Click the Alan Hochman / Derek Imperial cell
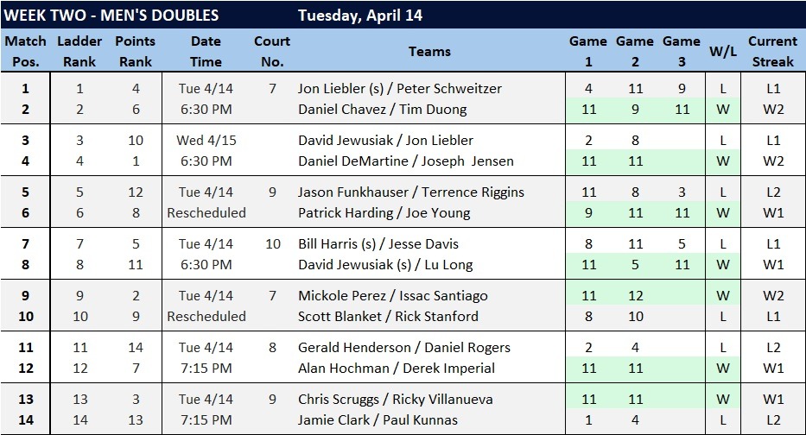 pyautogui.click(x=397, y=368)
